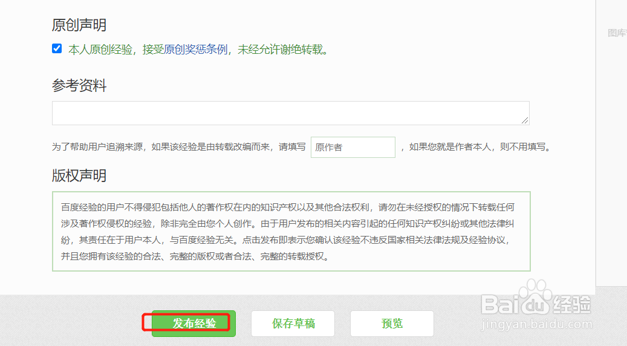Select the 参考资料 heading text

click(x=79, y=85)
